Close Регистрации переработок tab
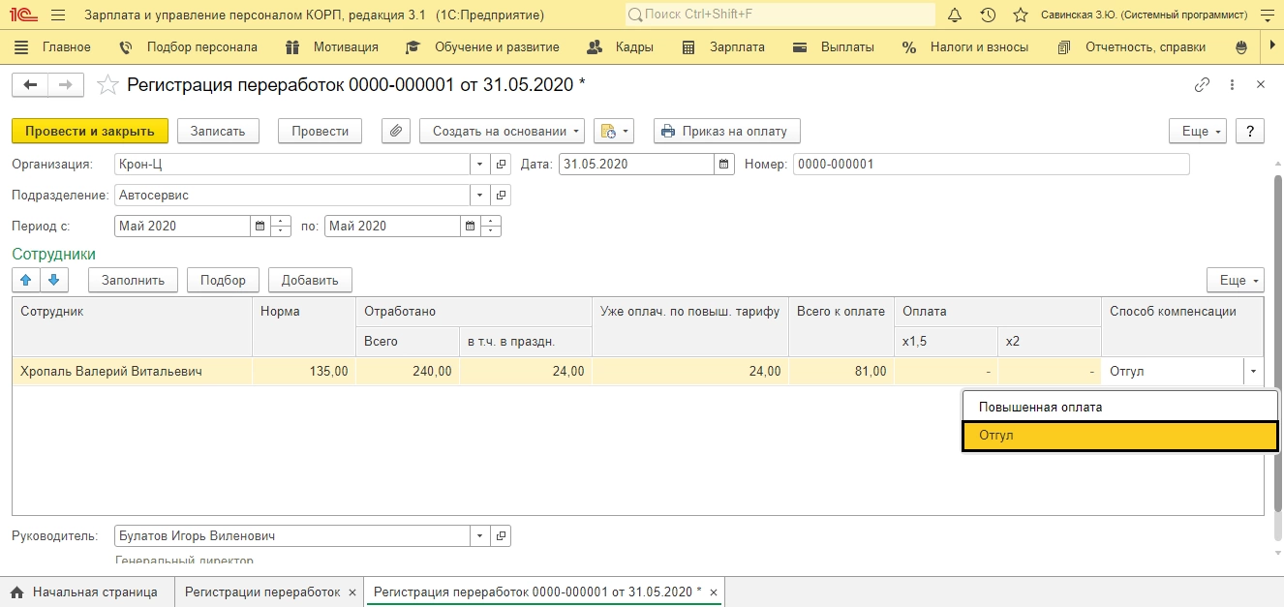 [x=352, y=592]
